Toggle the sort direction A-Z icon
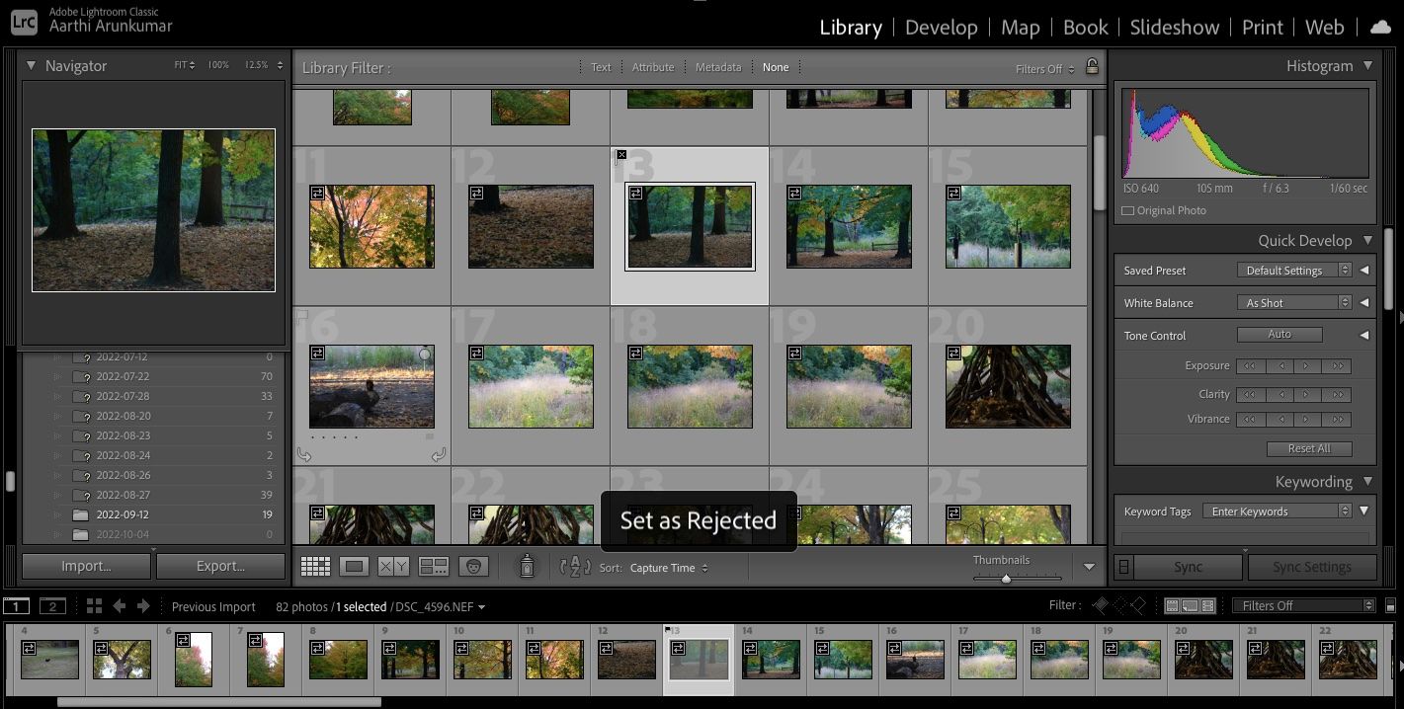 click(x=574, y=567)
